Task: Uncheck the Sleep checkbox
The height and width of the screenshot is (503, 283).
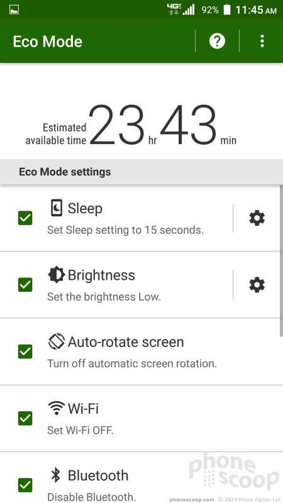Action: (25, 218)
